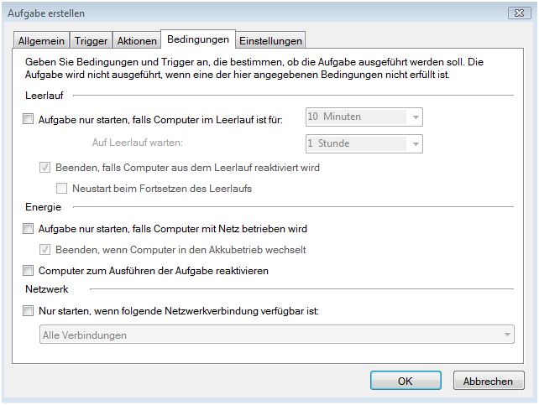Screen dimensions: 539x405
Task: Click the 'Netzwerk' section heading
Action: [x=47, y=289]
